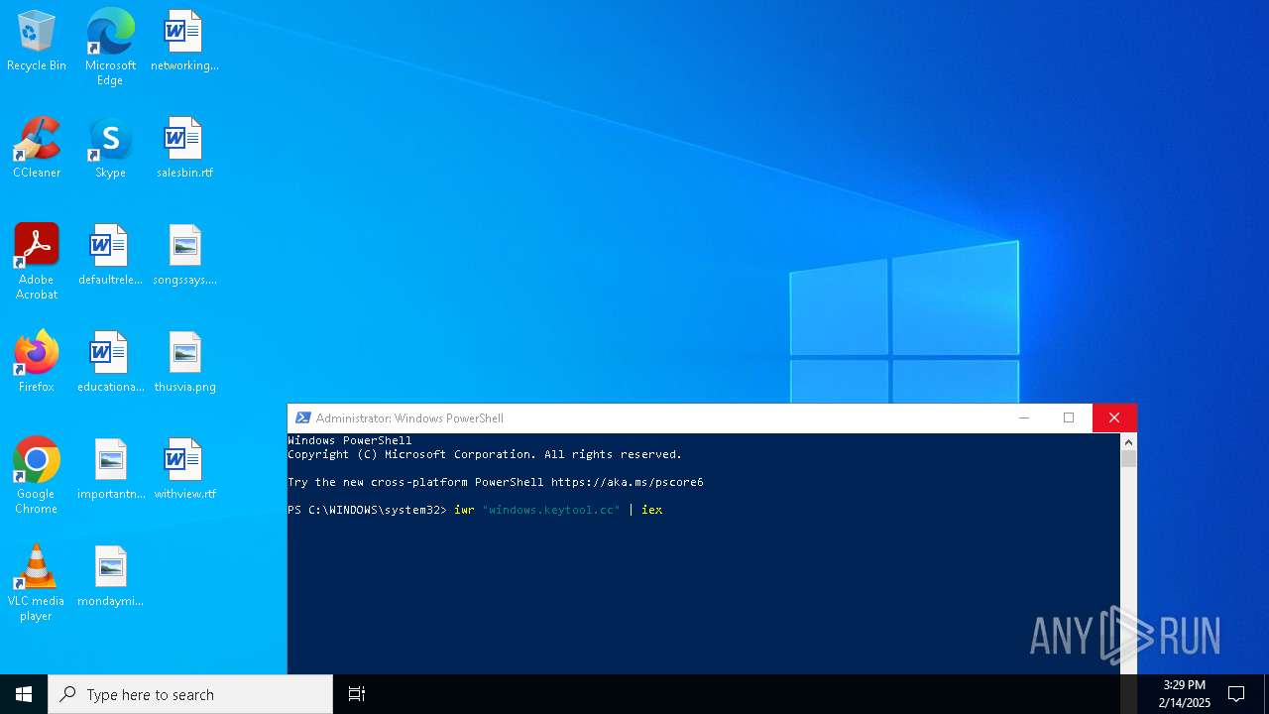Screen dimensions: 1269x714
Task: Launch Google Chrome shortcut
Action: point(37,476)
